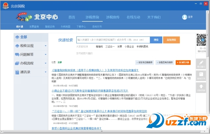The width and height of the screenshot is (210, 134).
Task: Open the orange advanced search button
Action: (x=171, y=40)
